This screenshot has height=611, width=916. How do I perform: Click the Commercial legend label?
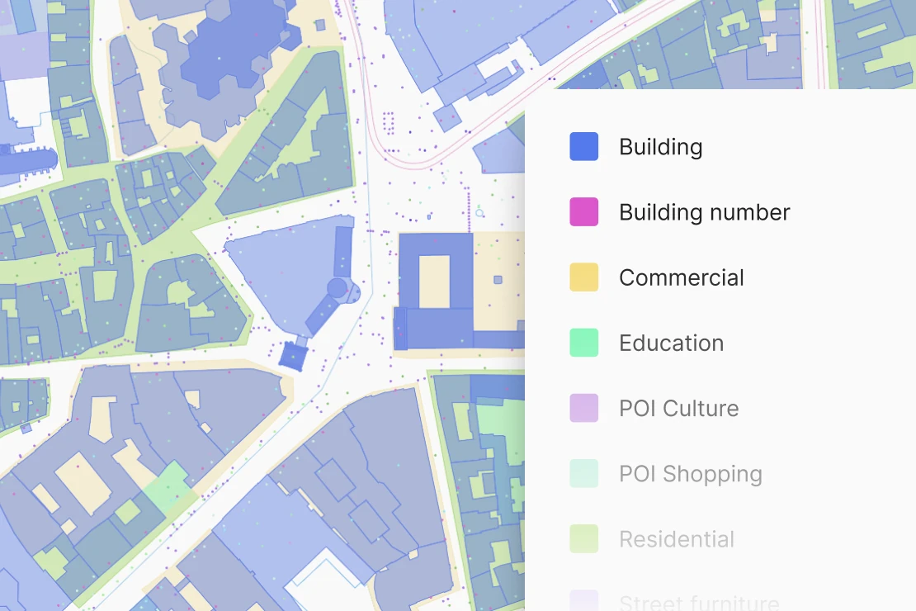tap(681, 277)
